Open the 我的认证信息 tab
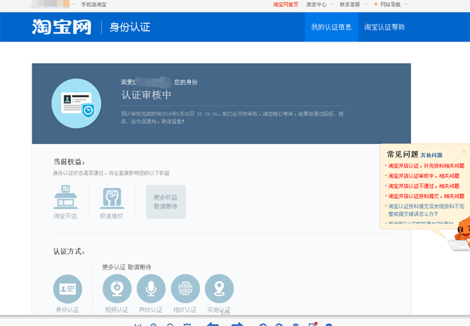The width and height of the screenshot is (470, 326). click(x=331, y=27)
